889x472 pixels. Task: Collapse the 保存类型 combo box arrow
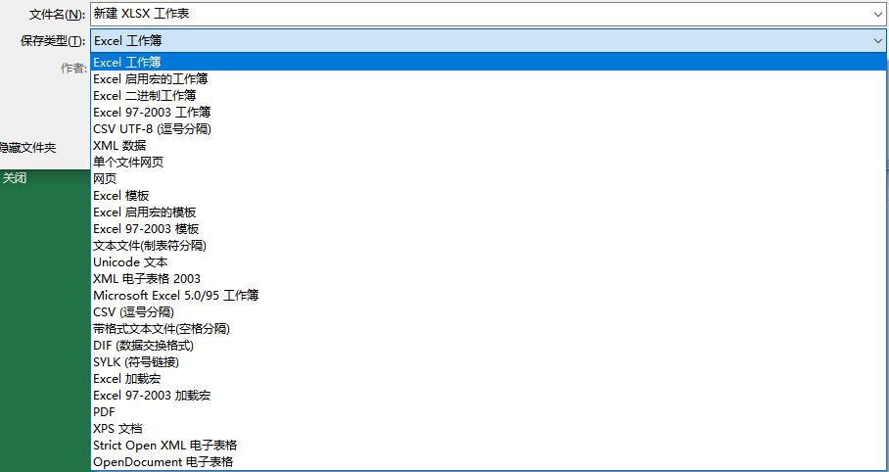coord(877,41)
